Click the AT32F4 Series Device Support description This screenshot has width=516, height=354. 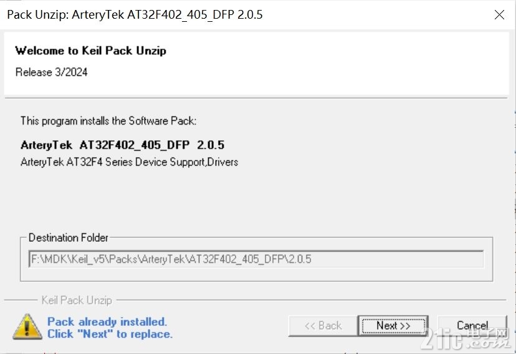(129, 162)
